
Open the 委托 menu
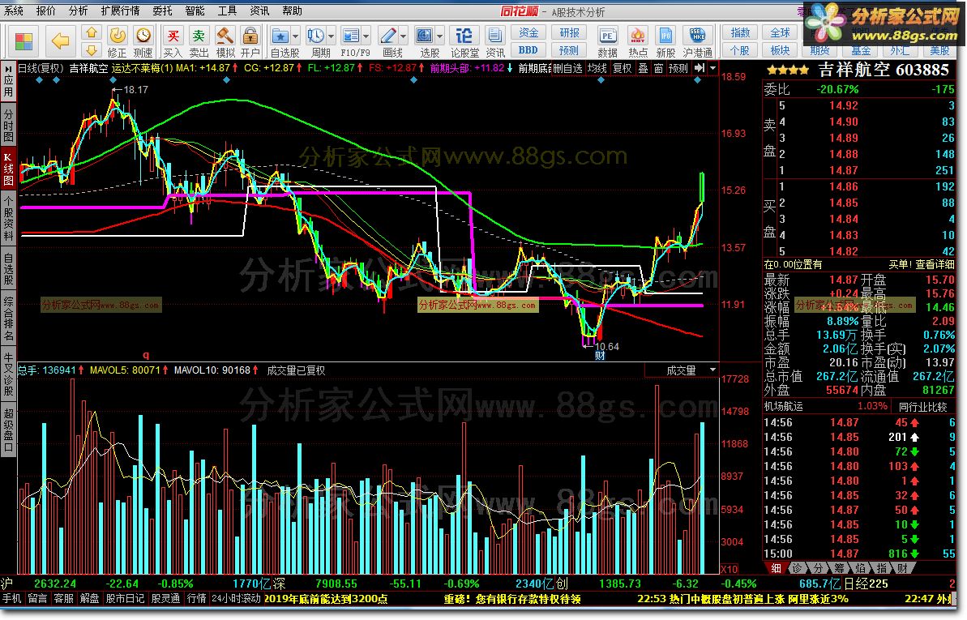[x=162, y=11]
